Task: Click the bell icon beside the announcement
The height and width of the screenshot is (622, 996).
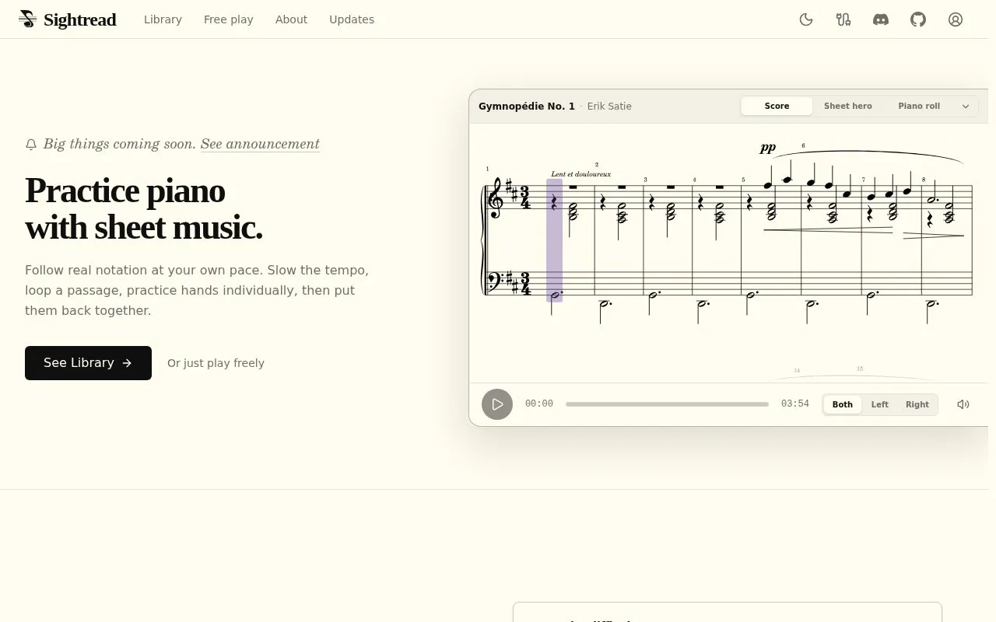Action: 31,145
